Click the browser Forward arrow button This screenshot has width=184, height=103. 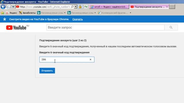(9, 7)
